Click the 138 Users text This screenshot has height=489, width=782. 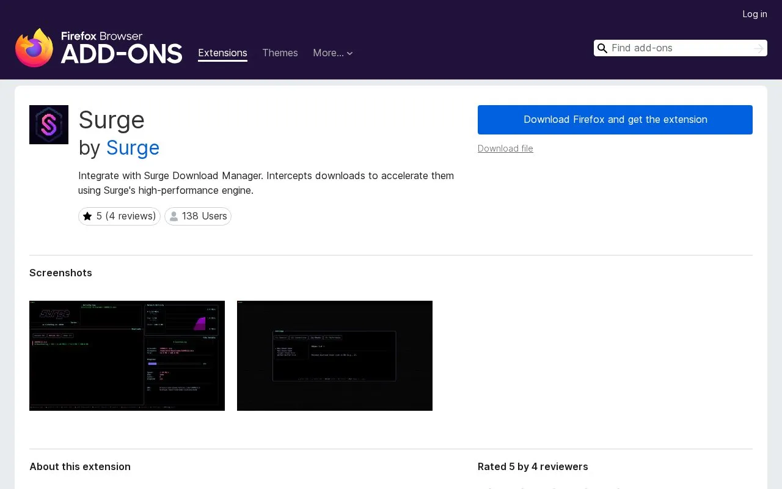[205, 216]
